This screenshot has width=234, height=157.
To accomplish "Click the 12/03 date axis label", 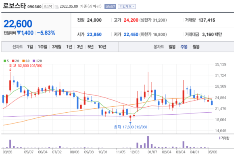I will click(x=134, y=152).
